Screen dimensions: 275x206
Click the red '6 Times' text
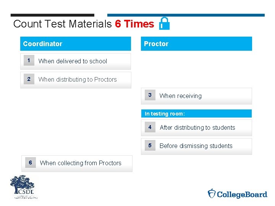pos(134,24)
